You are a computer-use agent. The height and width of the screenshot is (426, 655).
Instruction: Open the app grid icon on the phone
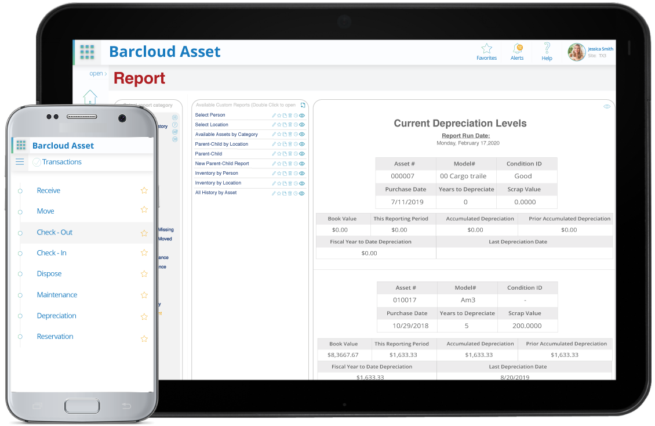tap(21, 145)
